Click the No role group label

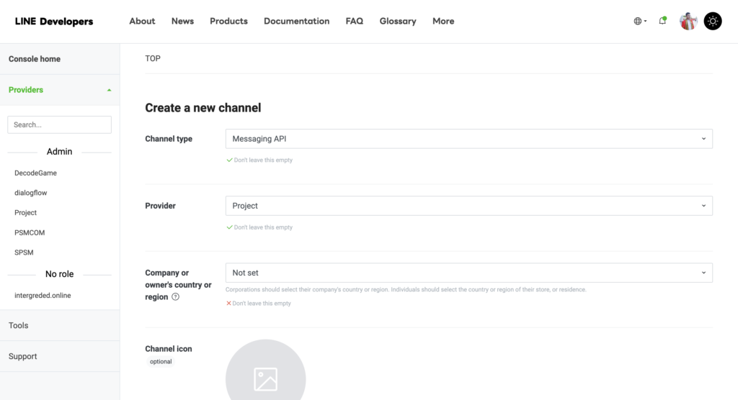(59, 274)
